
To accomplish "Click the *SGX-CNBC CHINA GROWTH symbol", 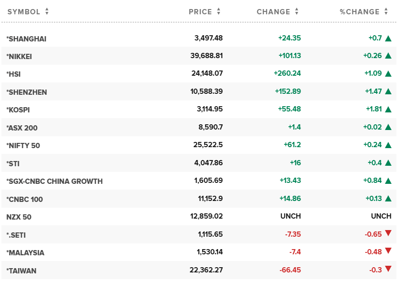I will pos(54,181).
